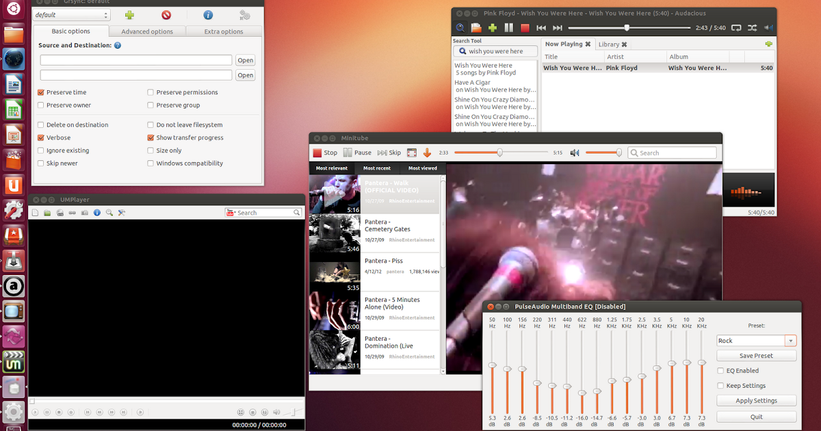Image resolution: width=821 pixels, height=431 pixels.
Task: Switch to the Library tab in Audacious
Action: point(609,44)
